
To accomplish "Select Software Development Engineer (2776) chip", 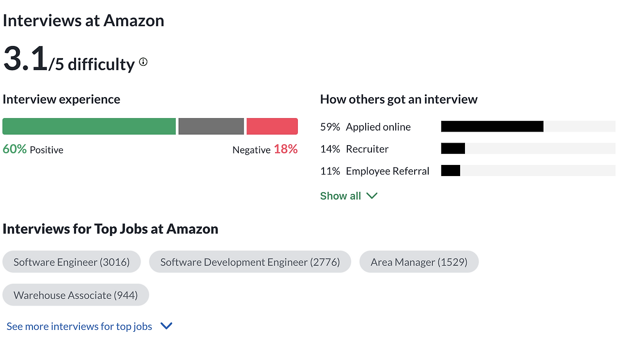I will tap(250, 262).
